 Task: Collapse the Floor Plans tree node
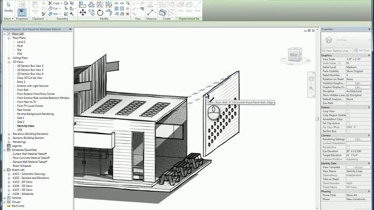[x=9, y=38]
